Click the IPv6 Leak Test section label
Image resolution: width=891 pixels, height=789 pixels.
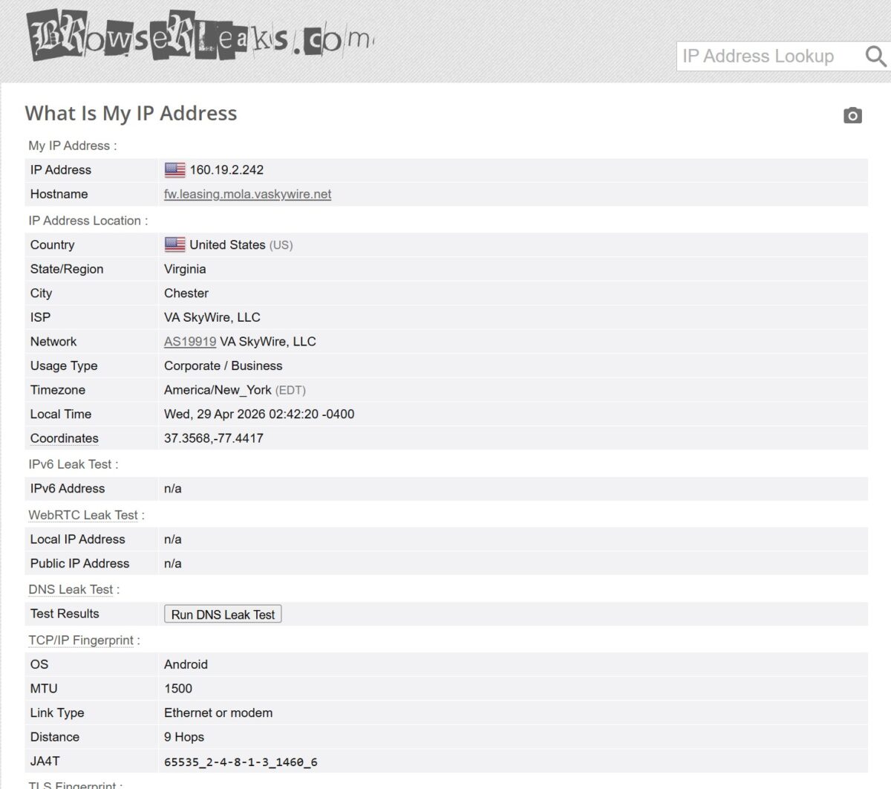point(73,464)
